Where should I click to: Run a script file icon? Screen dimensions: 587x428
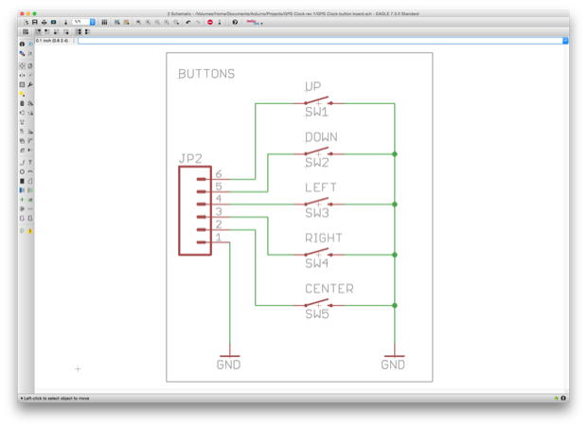pos(117,23)
